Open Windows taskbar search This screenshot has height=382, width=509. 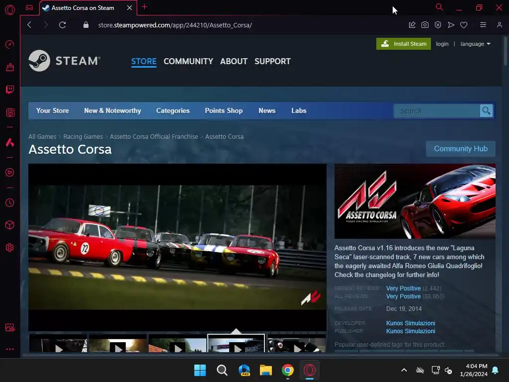click(x=222, y=370)
